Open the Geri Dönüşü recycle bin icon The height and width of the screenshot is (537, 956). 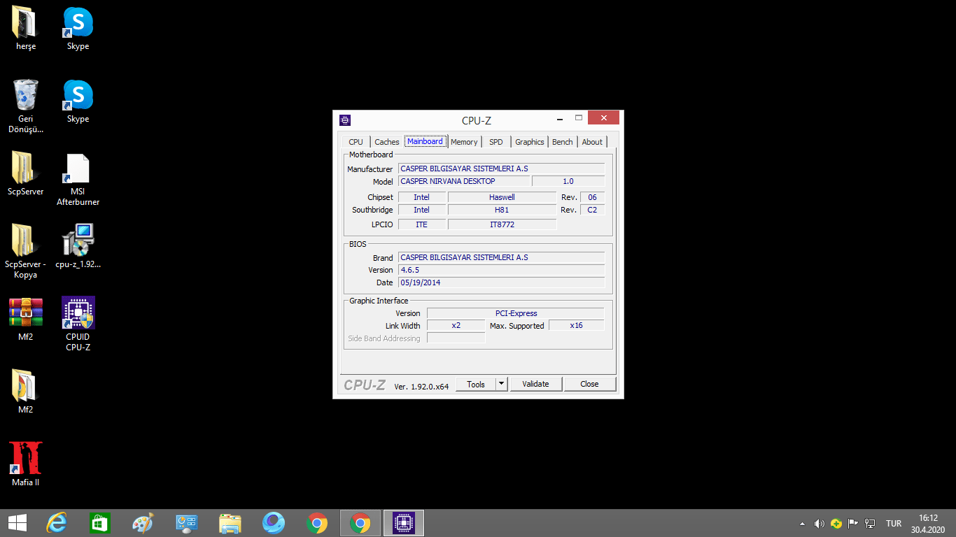(25, 106)
